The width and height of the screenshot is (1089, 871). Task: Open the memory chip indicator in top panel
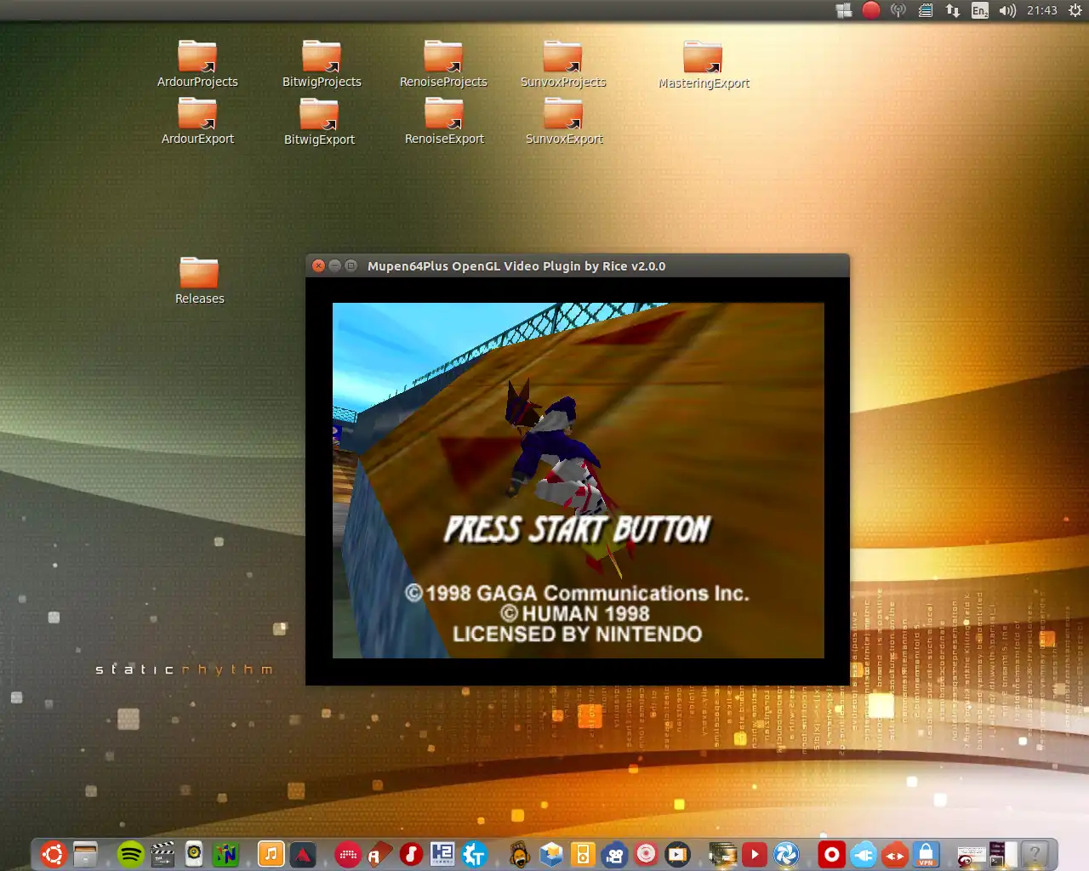926,10
